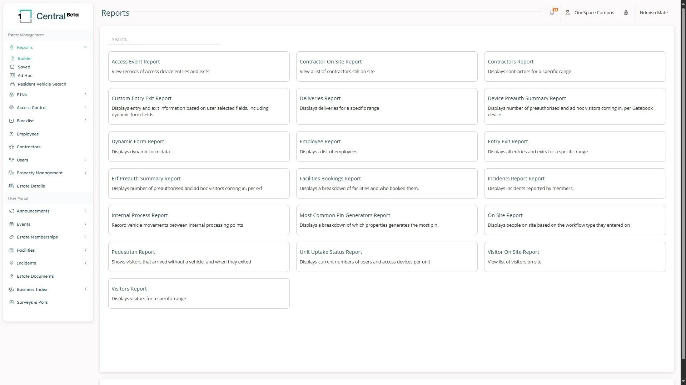Click the notifications bell icon

[x=552, y=13]
